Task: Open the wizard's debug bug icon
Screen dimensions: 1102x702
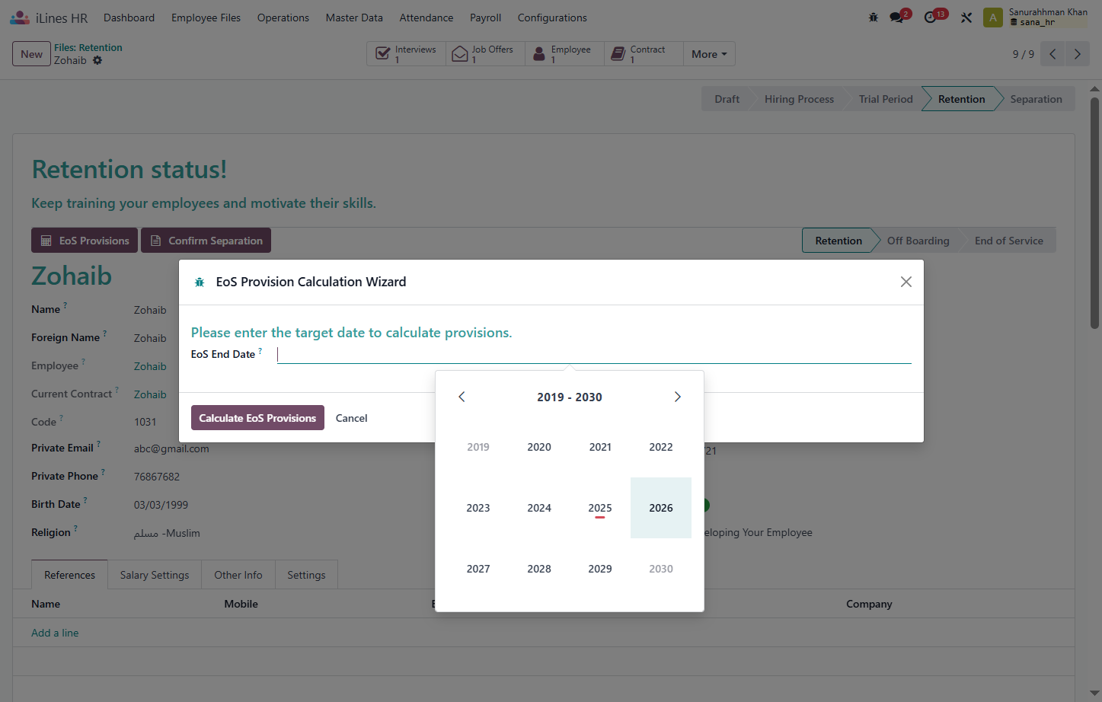Action: click(x=200, y=282)
